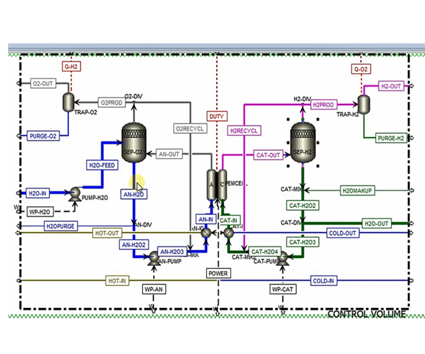Select the SEP-H2 separator vessel
Viewport: 425px width, 354px height.
(302, 143)
